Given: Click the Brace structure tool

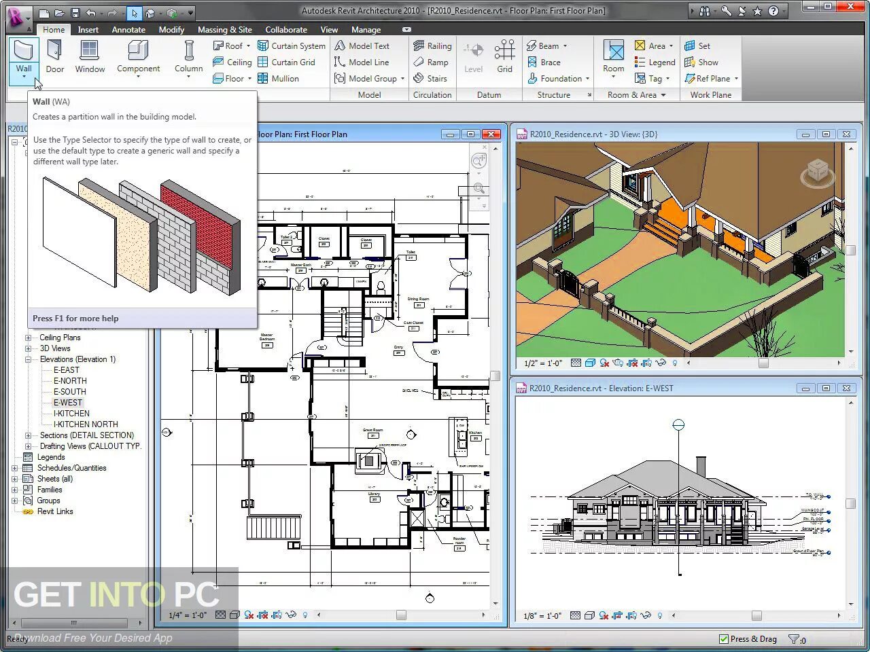Looking at the screenshot, I should [x=544, y=62].
